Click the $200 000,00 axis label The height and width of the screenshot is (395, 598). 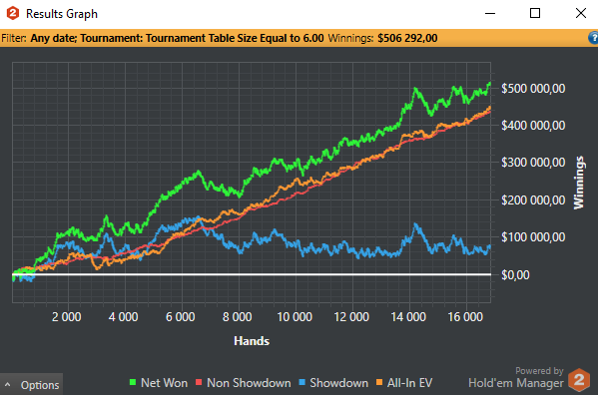(x=533, y=199)
